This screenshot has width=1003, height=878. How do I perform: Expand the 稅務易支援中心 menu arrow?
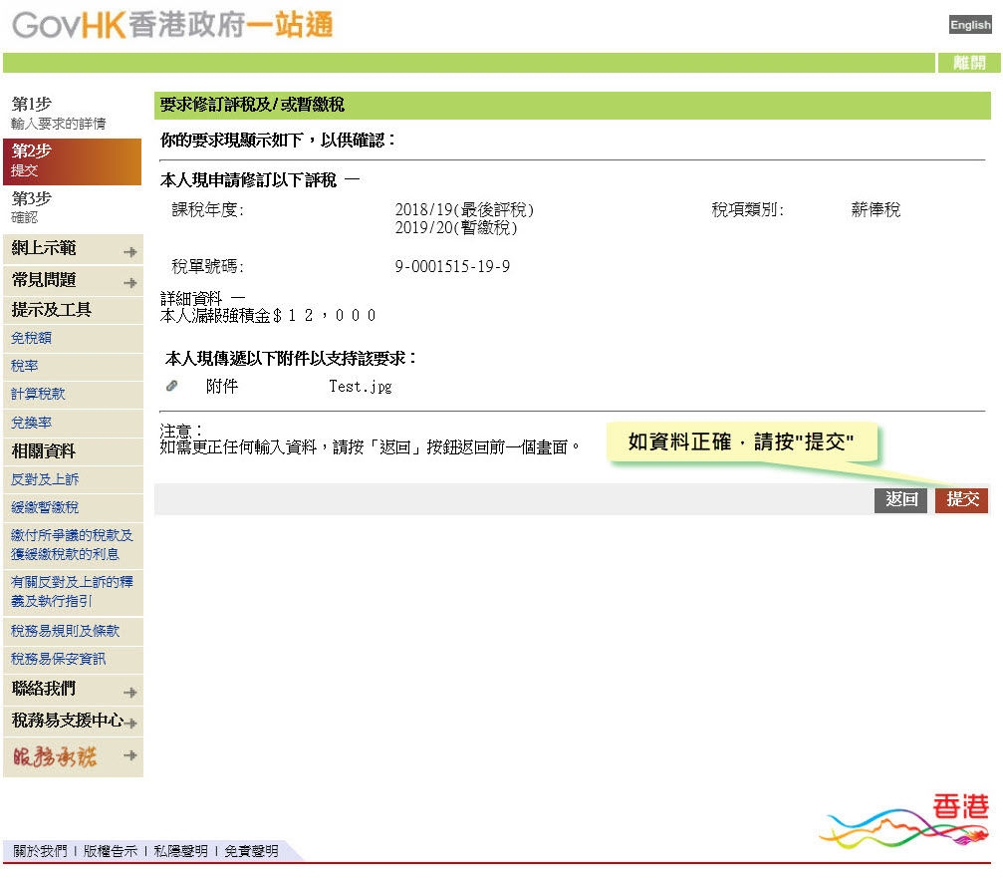[131, 724]
